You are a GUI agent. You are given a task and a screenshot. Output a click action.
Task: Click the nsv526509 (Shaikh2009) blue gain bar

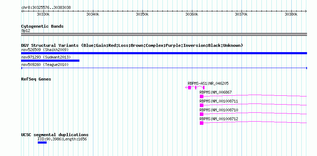(x=164, y=53)
